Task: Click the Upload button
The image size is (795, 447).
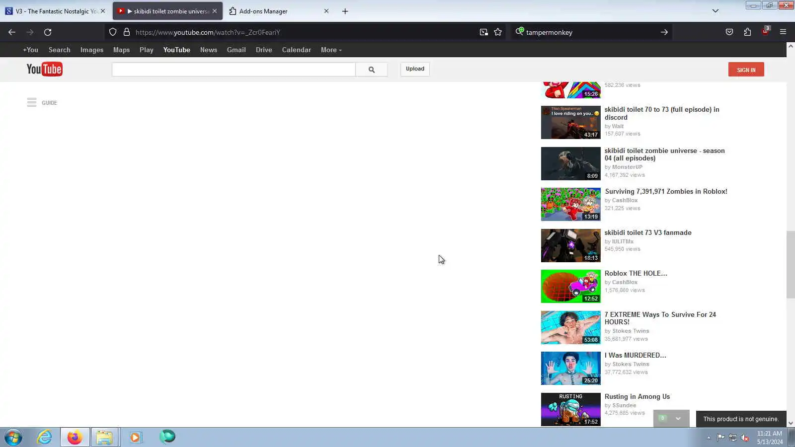Action: [415, 69]
